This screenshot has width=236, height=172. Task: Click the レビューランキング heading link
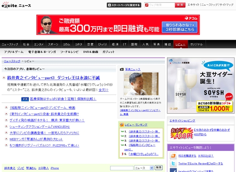pyautogui.click(x=136, y=125)
